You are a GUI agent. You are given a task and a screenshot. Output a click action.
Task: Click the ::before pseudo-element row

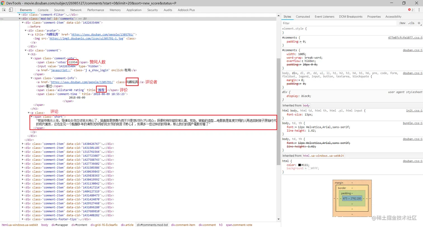pyautogui.click(x=34, y=27)
